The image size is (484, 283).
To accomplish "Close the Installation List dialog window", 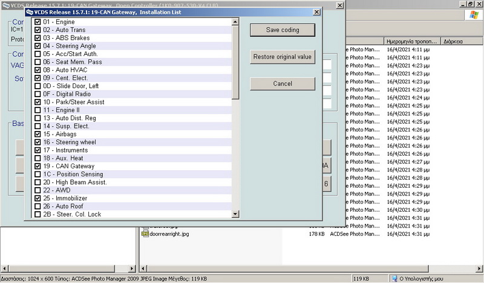I will 316,12.
